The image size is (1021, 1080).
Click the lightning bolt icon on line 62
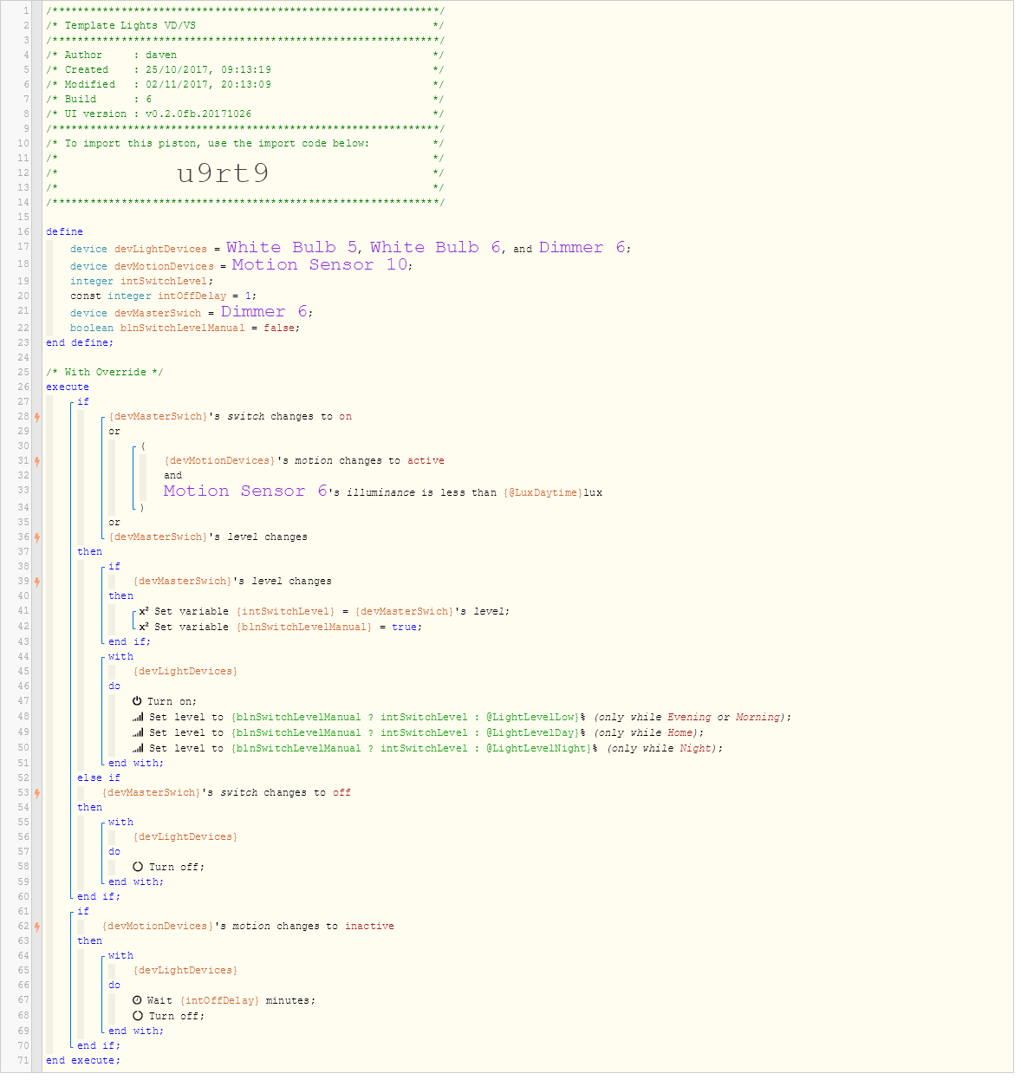coord(37,927)
